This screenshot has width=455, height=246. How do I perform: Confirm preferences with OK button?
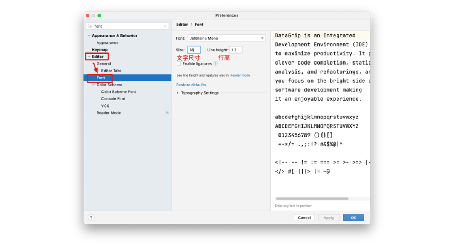pyautogui.click(x=353, y=218)
